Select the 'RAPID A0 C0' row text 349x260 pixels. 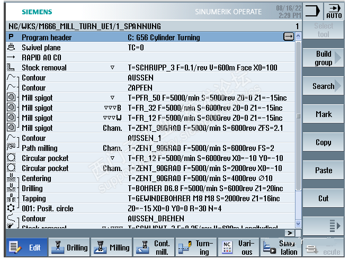[41, 57]
